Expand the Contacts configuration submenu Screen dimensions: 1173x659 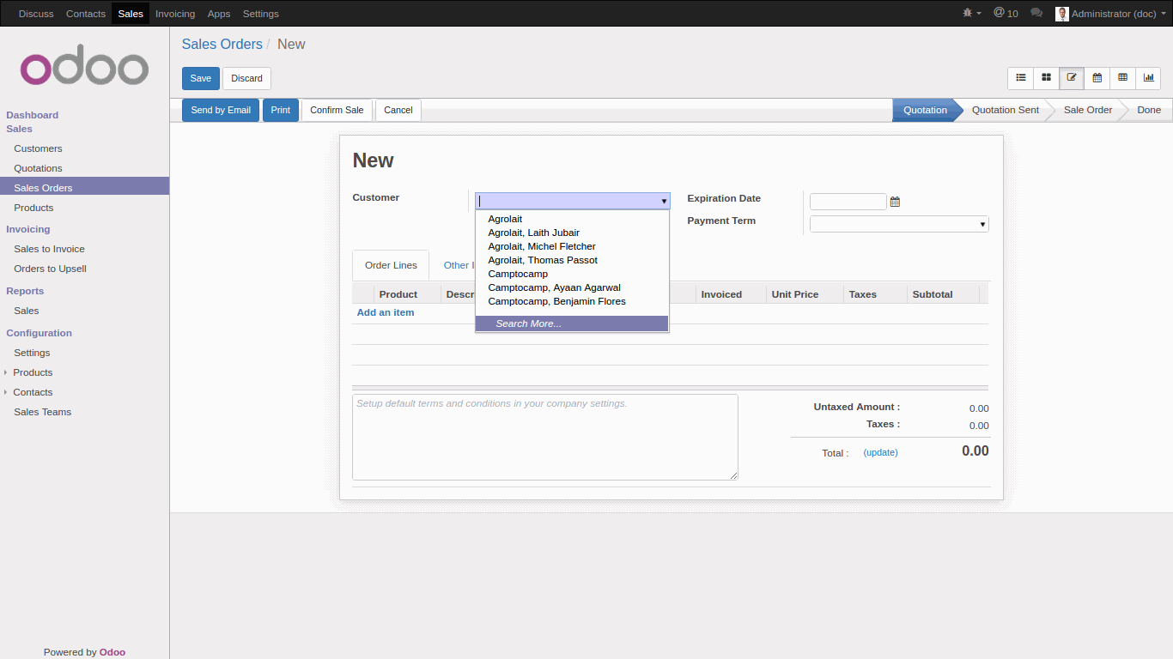pos(33,392)
